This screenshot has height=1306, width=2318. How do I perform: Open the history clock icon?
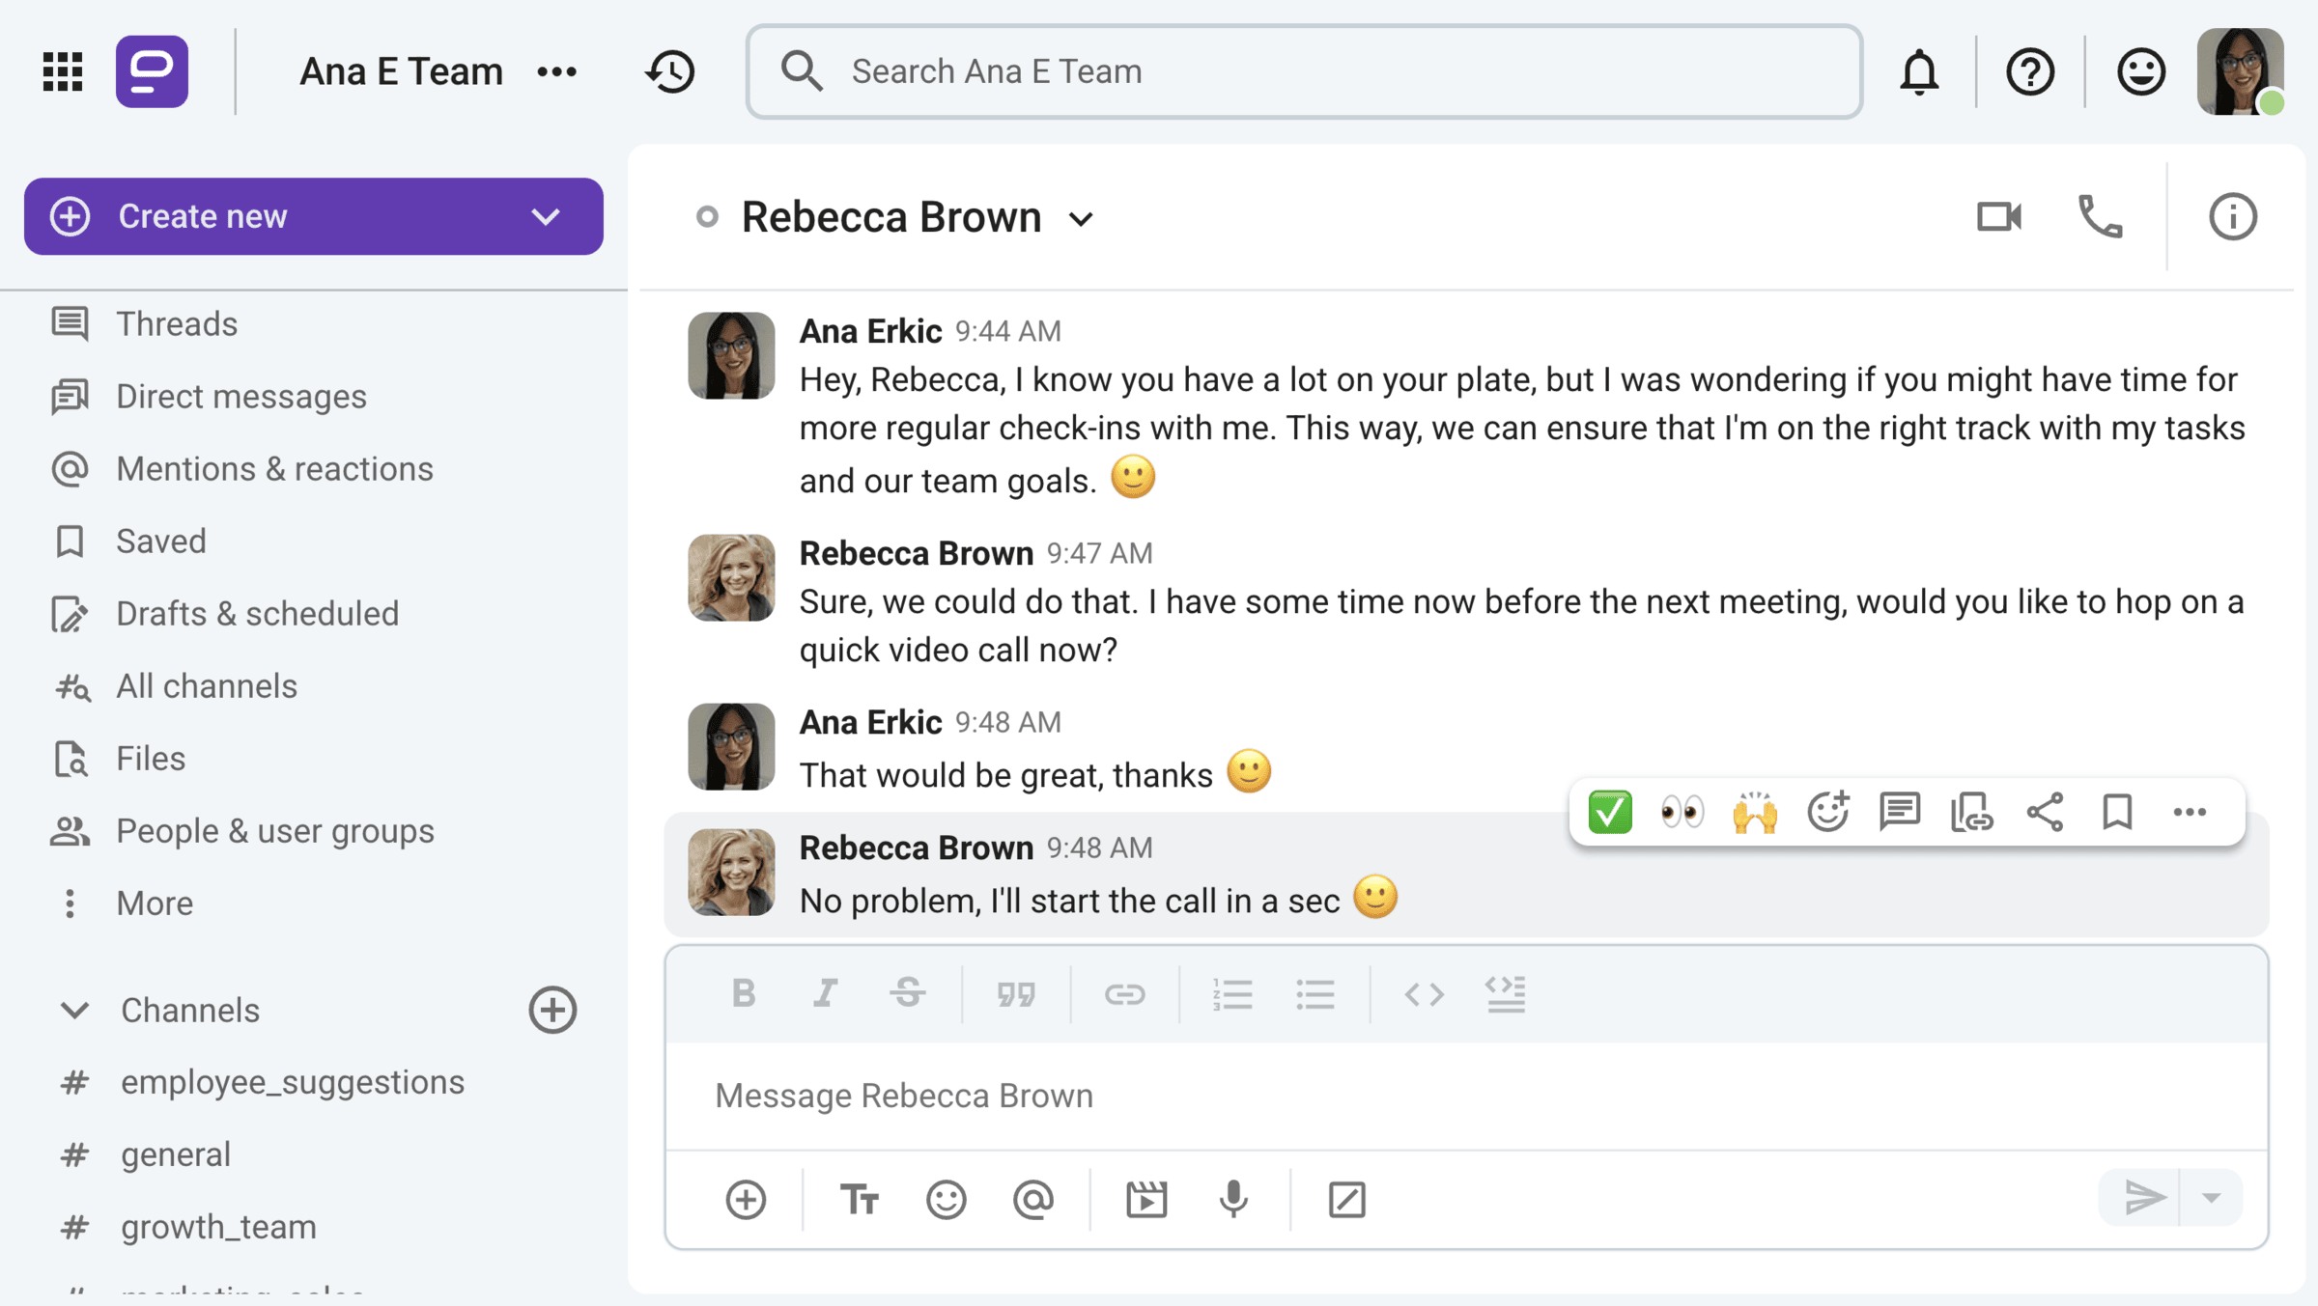click(670, 71)
